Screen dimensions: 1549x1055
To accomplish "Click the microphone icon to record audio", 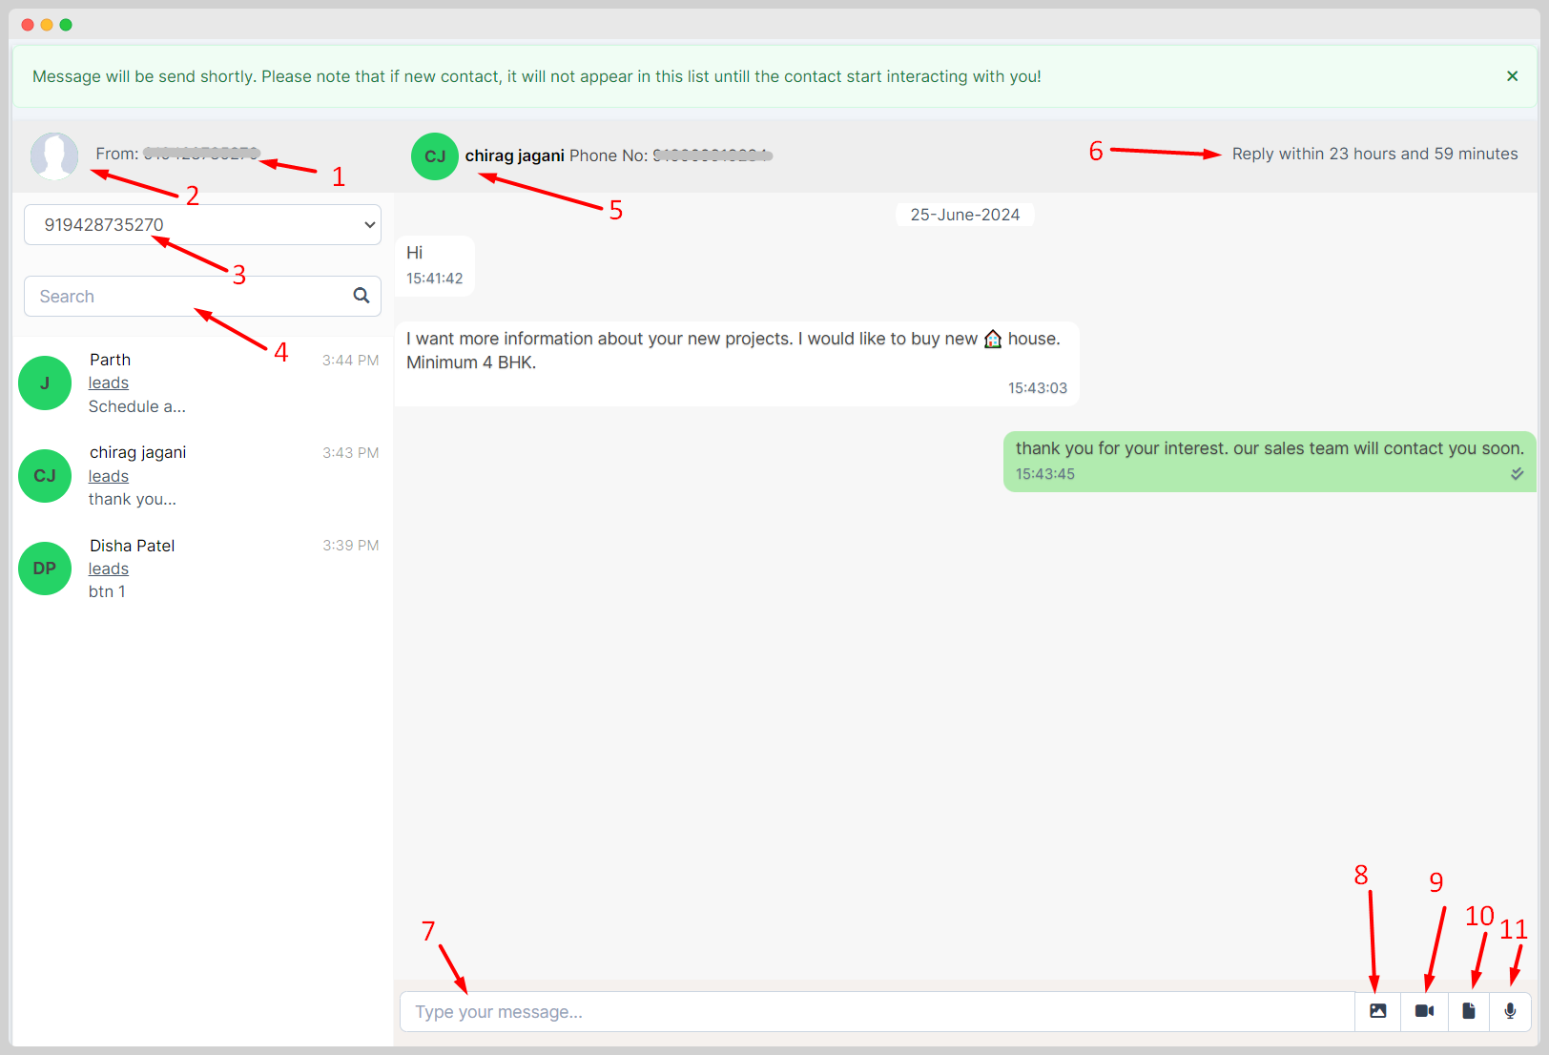I will [x=1510, y=1011].
